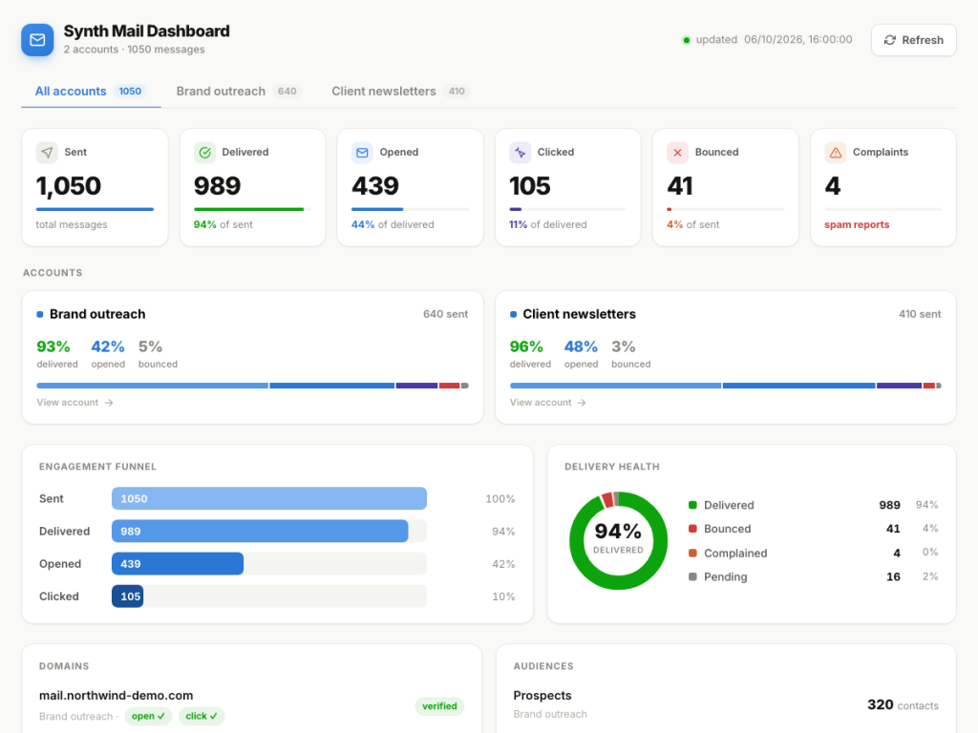
Task: Click the Client newsletters stacked progress bar
Action: tap(726, 386)
